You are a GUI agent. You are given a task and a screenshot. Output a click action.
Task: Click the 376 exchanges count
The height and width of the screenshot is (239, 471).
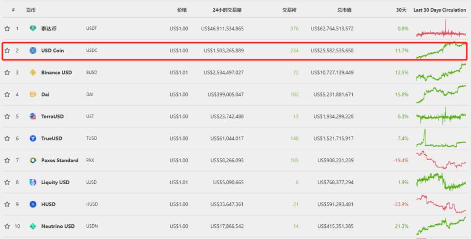(294, 28)
